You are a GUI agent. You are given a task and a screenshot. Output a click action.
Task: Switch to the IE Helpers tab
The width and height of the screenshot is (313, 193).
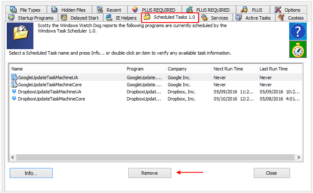click(122, 18)
